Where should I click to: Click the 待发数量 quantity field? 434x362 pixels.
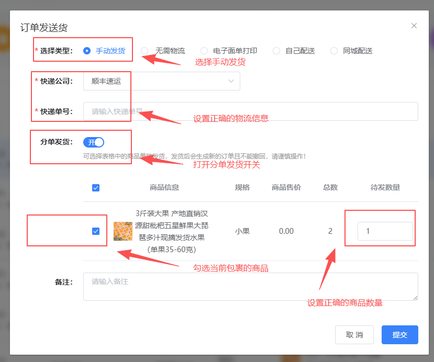tap(385, 231)
